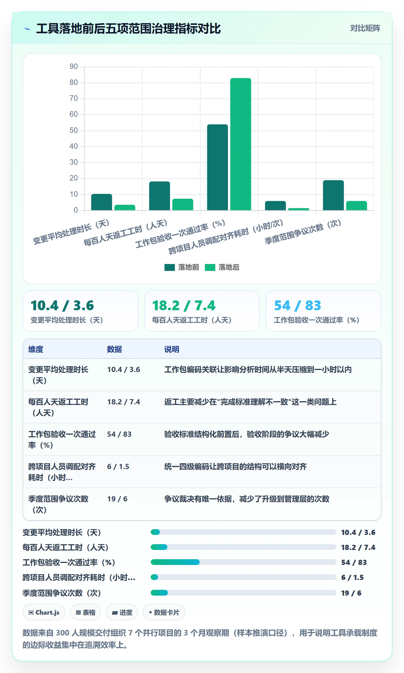Click the lightning icon beside the title
The width and height of the screenshot is (404, 673).
tap(27, 29)
